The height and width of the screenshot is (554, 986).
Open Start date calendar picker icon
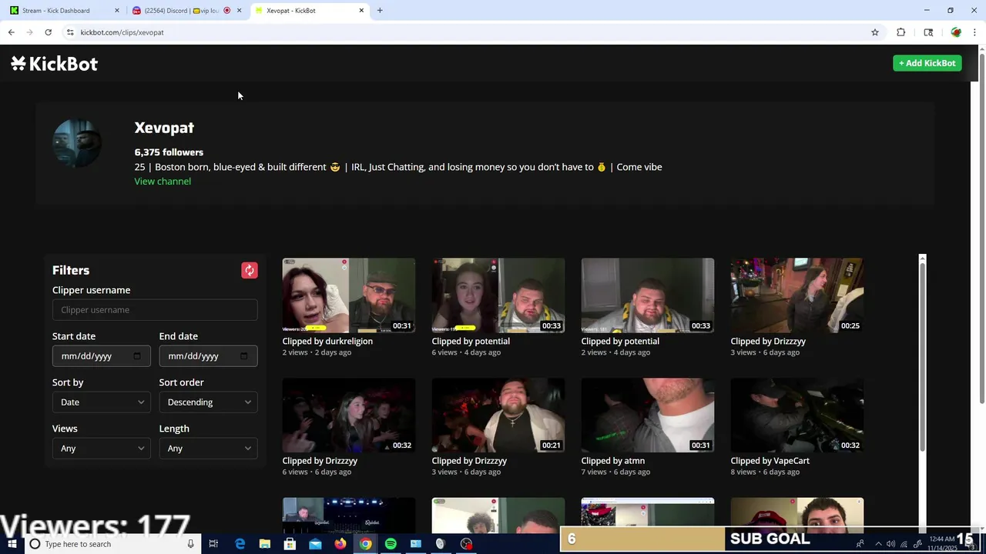click(x=137, y=356)
